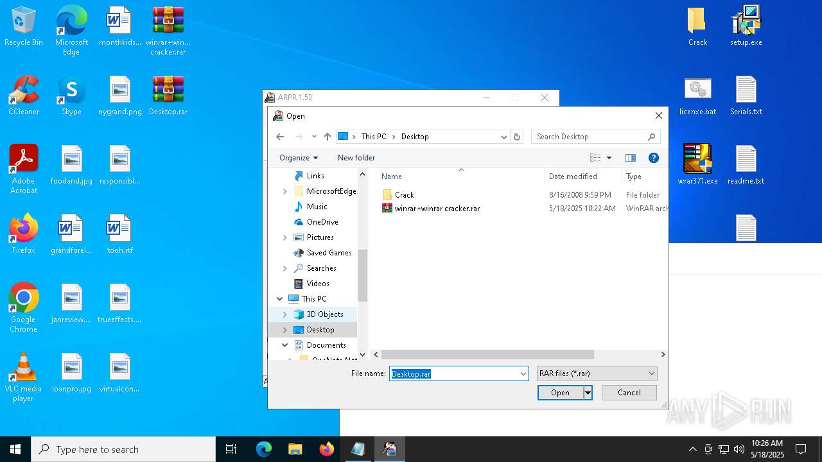The height and width of the screenshot is (462, 822).
Task: Select setup.exe desktop icon
Action: (746, 27)
